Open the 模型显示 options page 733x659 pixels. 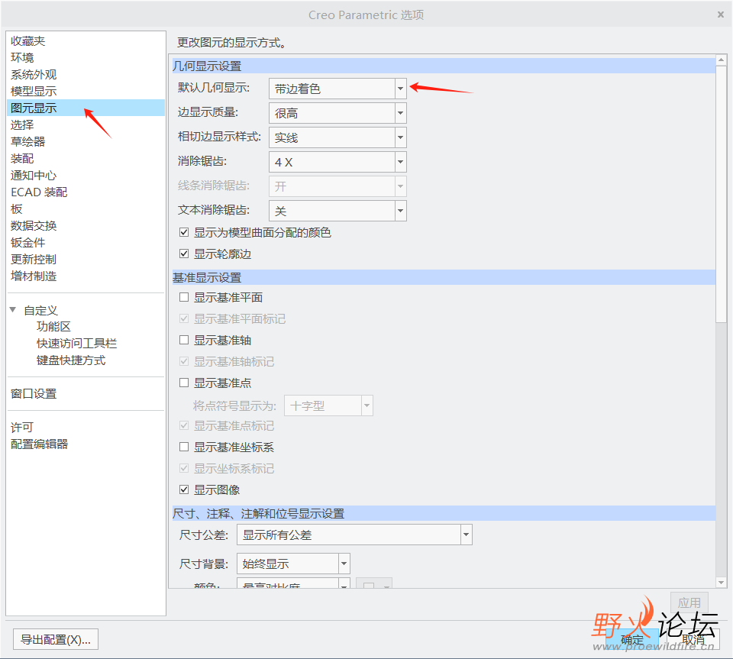pyautogui.click(x=34, y=92)
